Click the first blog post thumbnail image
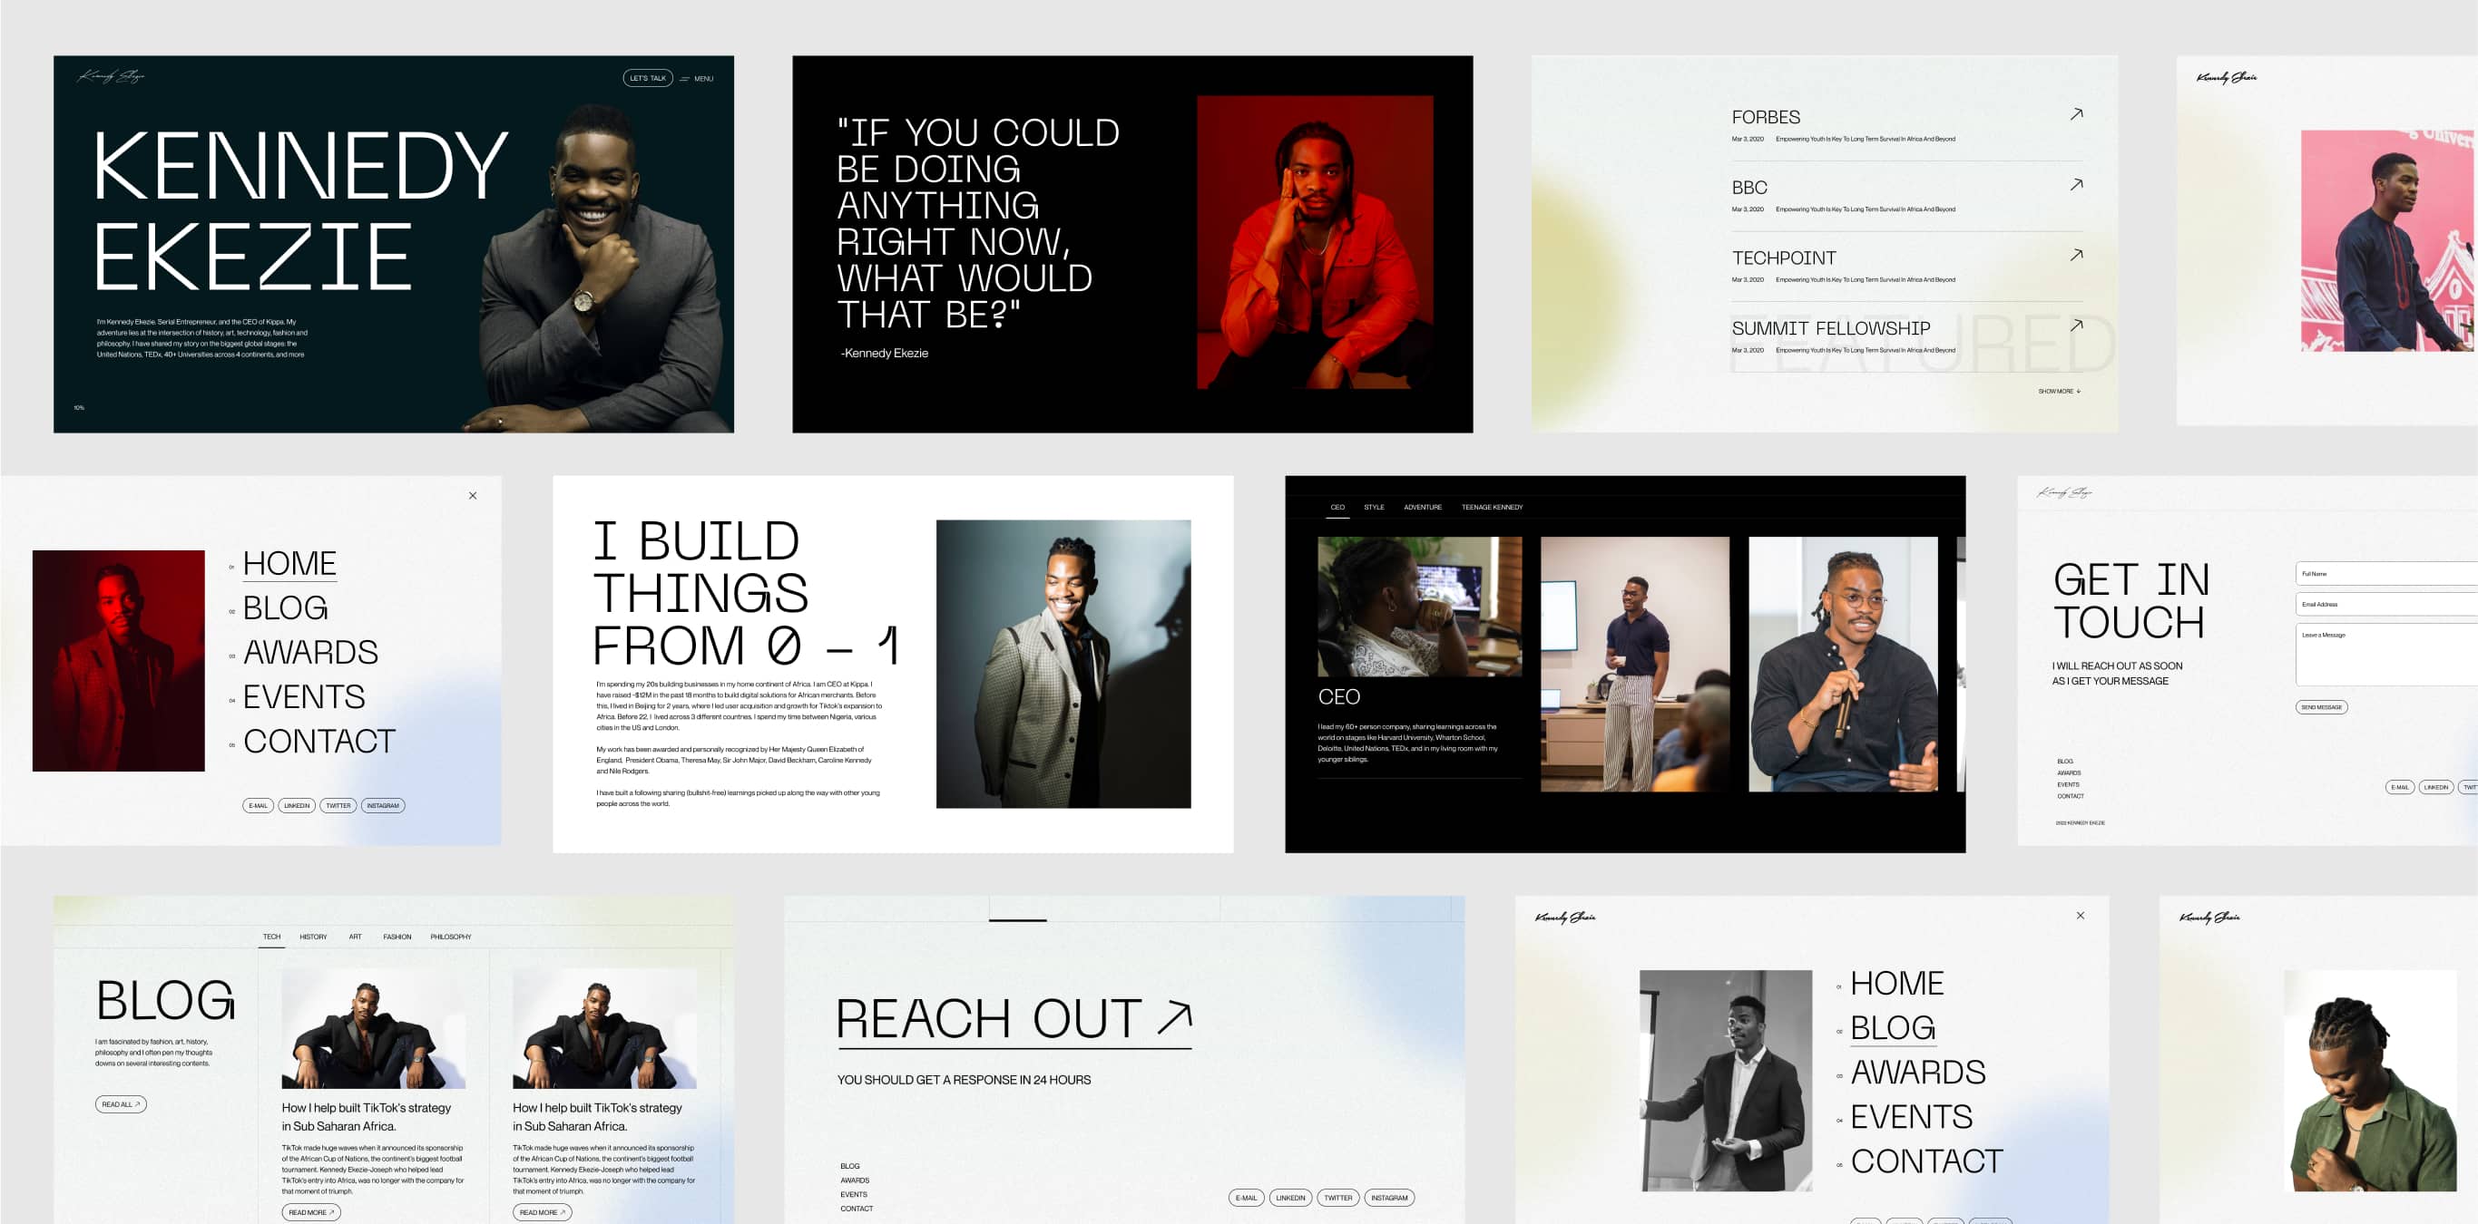The width and height of the screenshot is (2478, 1224). (x=373, y=1030)
